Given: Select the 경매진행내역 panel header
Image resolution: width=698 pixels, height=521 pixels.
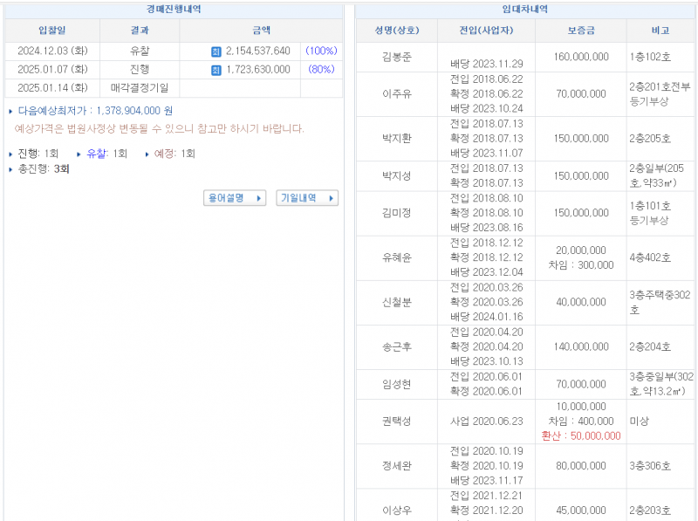Looking at the screenshot, I should [174, 10].
